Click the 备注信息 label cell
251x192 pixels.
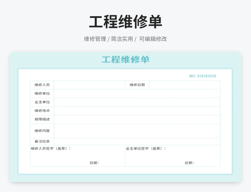[42, 142]
